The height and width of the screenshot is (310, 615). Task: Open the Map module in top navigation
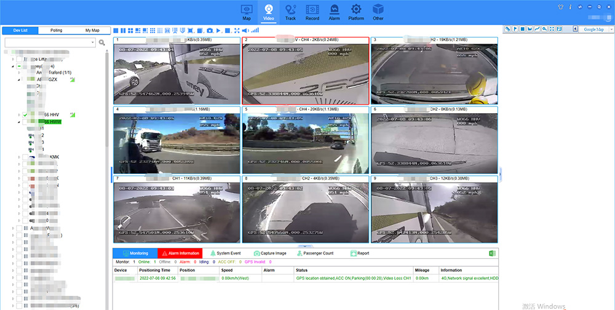(247, 11)
